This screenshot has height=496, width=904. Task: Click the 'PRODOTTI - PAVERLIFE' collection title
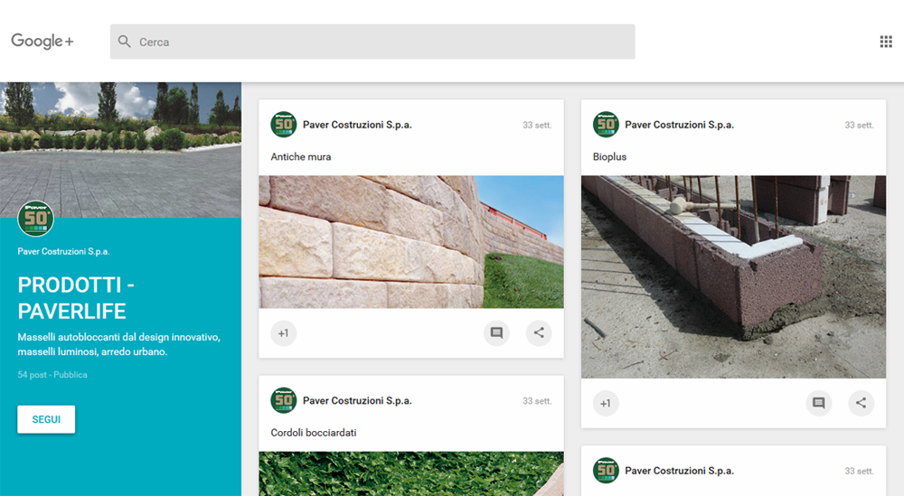tap(76, 298)
